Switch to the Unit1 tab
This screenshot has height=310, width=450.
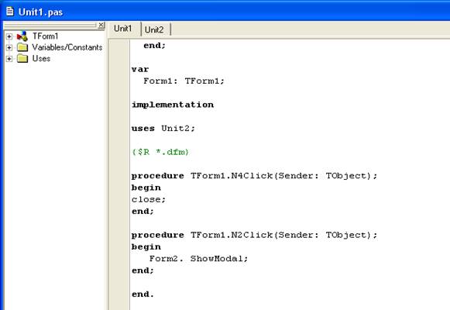[124, 29]
